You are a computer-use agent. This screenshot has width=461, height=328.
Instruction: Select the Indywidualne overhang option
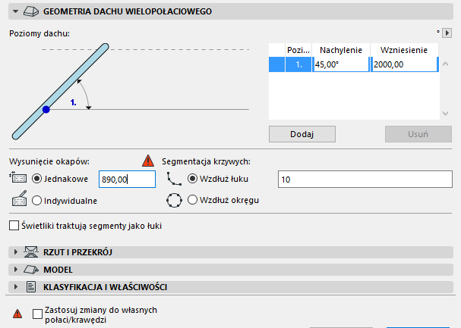click(36, 201)
